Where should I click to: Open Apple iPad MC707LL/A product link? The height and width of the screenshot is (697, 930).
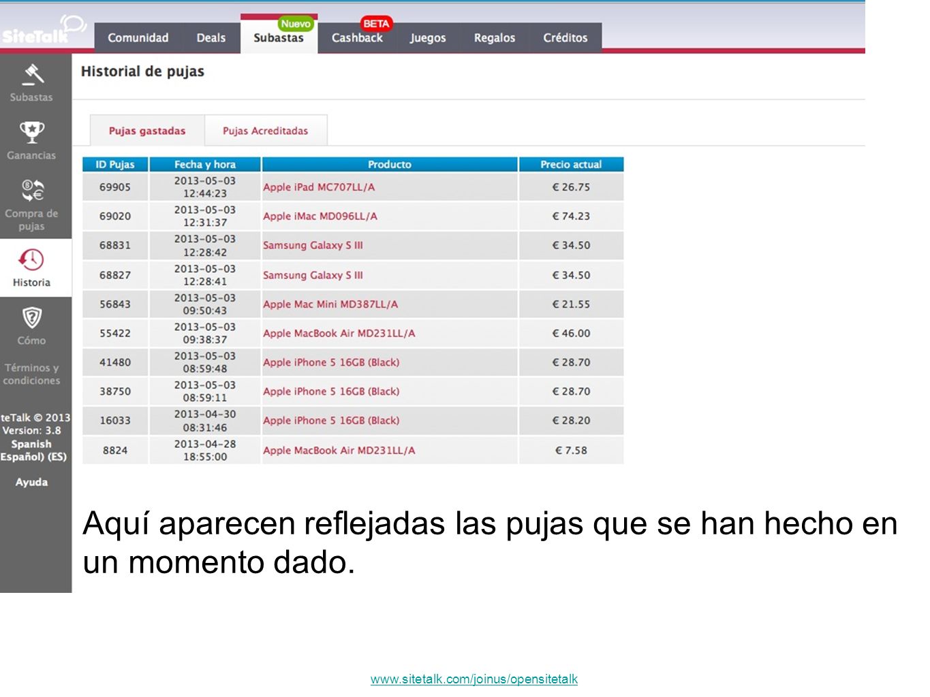click(319, 187)
